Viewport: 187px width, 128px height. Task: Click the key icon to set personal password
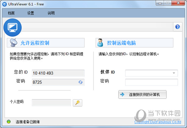[78, 103]
